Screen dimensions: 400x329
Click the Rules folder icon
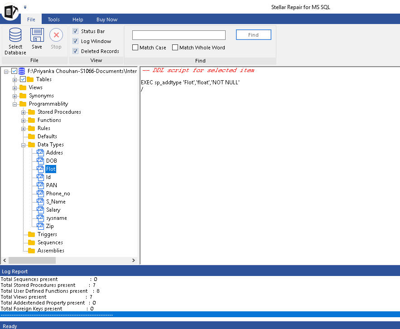click(31, 128)
